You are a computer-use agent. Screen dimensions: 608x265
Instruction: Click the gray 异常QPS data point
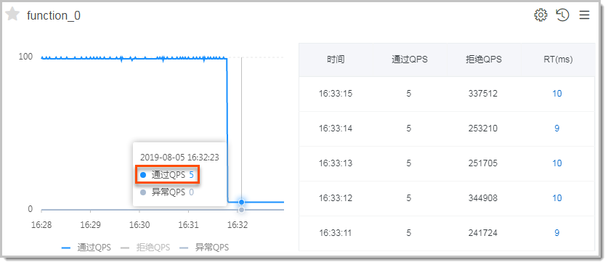[x=242, y=210]
